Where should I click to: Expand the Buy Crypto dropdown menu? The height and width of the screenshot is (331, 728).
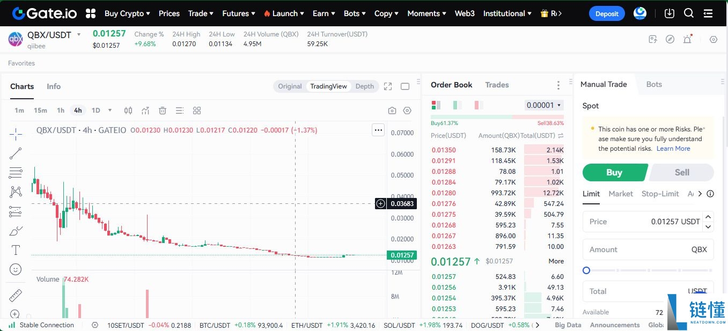127,13
